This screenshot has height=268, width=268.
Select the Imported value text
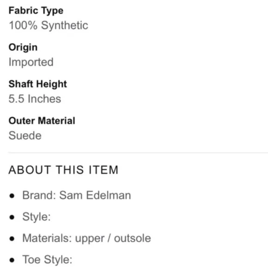(31, 62)
